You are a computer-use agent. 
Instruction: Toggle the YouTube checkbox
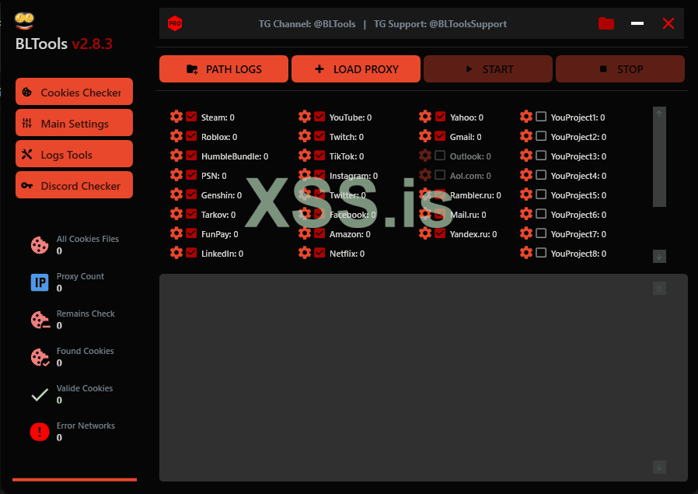319,117
